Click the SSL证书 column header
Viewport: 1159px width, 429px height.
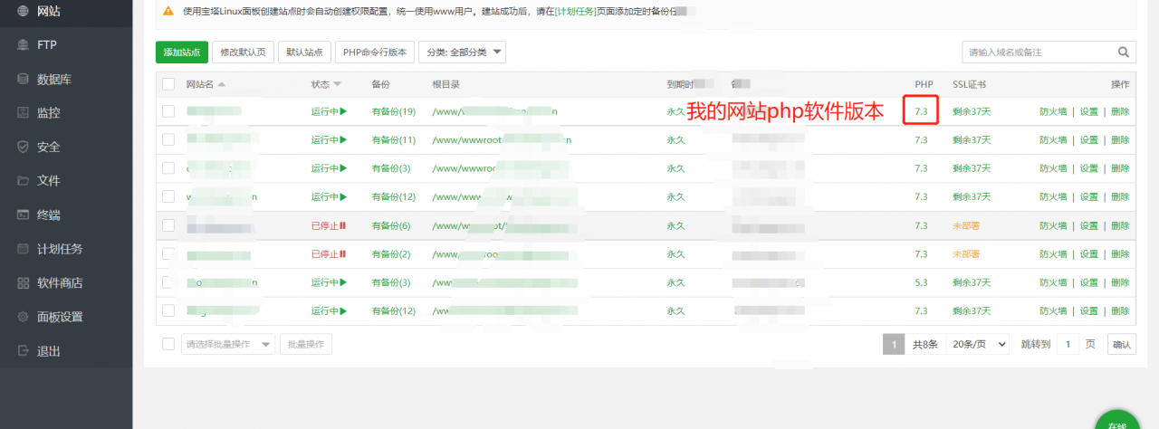pos(969,84)
